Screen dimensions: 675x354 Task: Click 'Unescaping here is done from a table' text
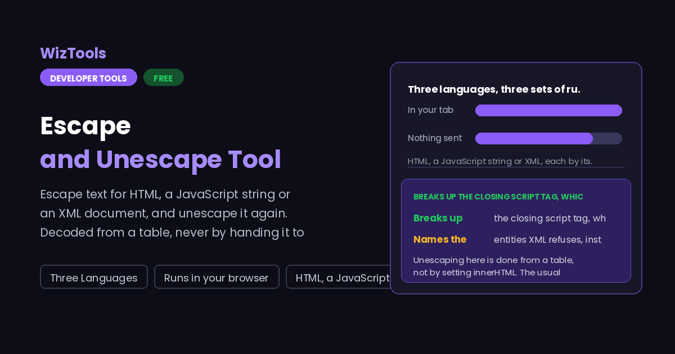click(x=493, y=260)
